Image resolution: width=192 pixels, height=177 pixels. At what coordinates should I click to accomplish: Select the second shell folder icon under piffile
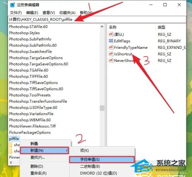tap(10, 151)
